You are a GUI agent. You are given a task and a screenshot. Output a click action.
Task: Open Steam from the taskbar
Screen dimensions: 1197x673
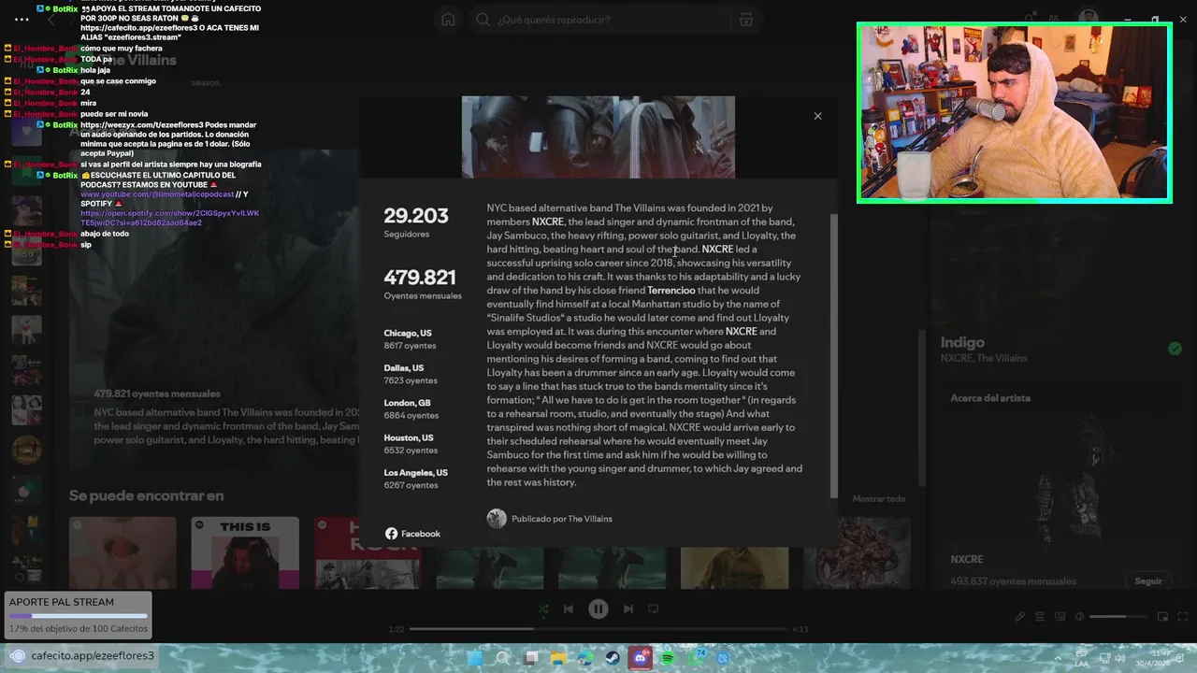pyautogui.click(x=613, y=659)
